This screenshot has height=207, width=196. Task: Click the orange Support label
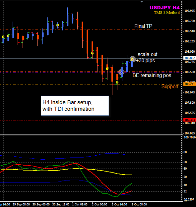(x=170, y=86)
